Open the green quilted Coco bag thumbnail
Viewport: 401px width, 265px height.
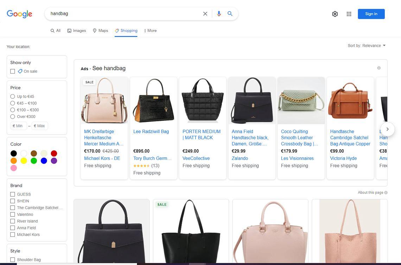coord(301,101)
